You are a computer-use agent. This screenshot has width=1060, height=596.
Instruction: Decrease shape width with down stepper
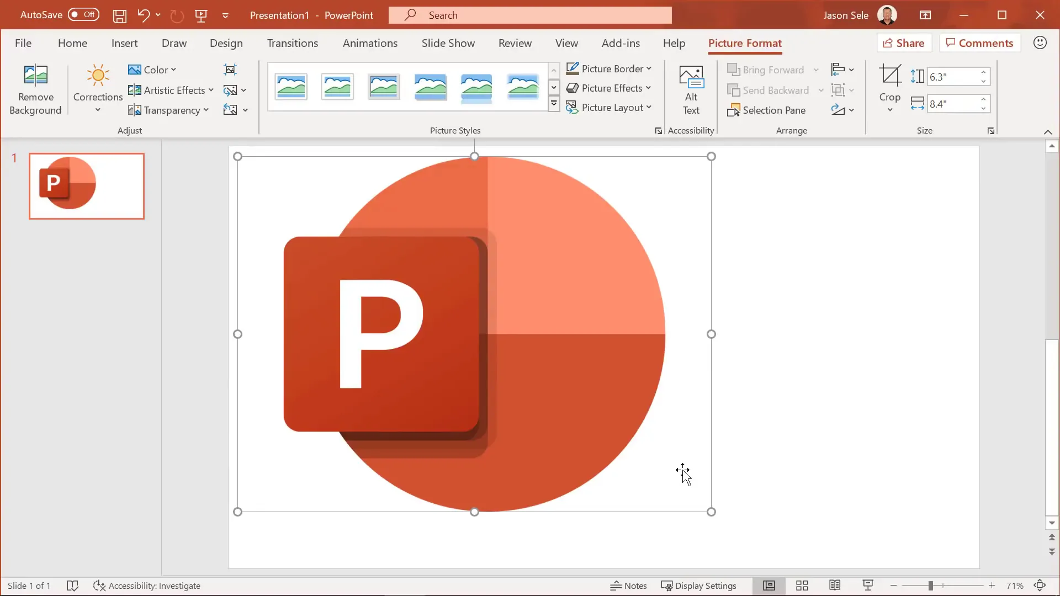point(984,108)
